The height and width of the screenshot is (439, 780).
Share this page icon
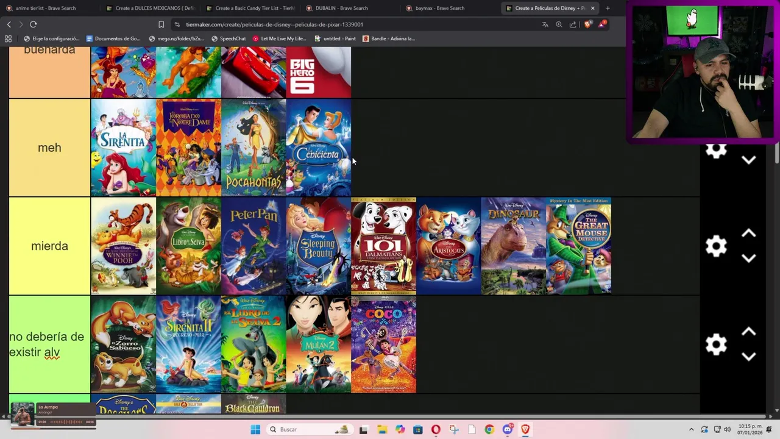pyautogui.click(x=573, y=24)
